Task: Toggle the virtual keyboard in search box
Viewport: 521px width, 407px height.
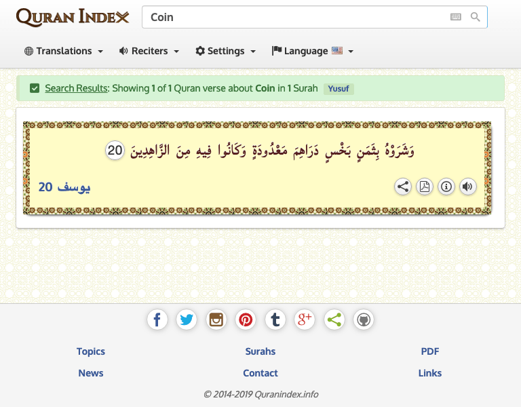Action: (455, 17)
